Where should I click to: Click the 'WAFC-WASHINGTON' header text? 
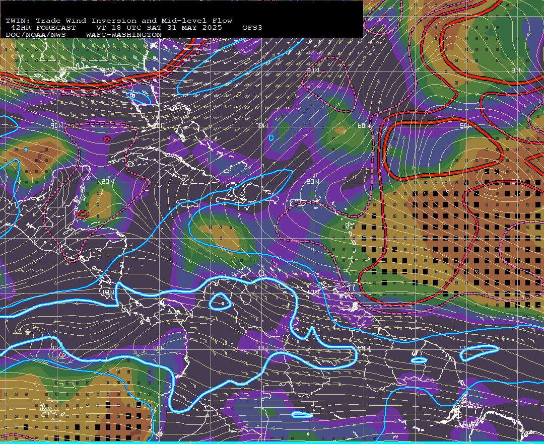[x=124, y=35]
